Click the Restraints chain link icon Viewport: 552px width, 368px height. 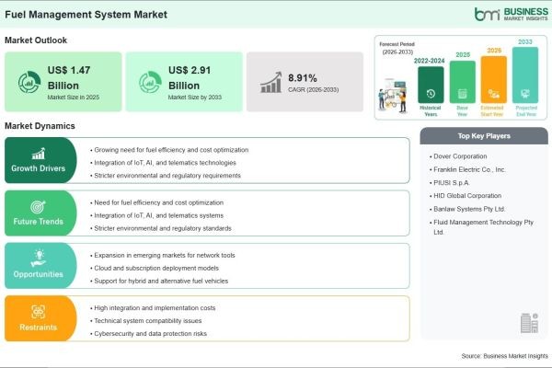(x=38, y=312)
